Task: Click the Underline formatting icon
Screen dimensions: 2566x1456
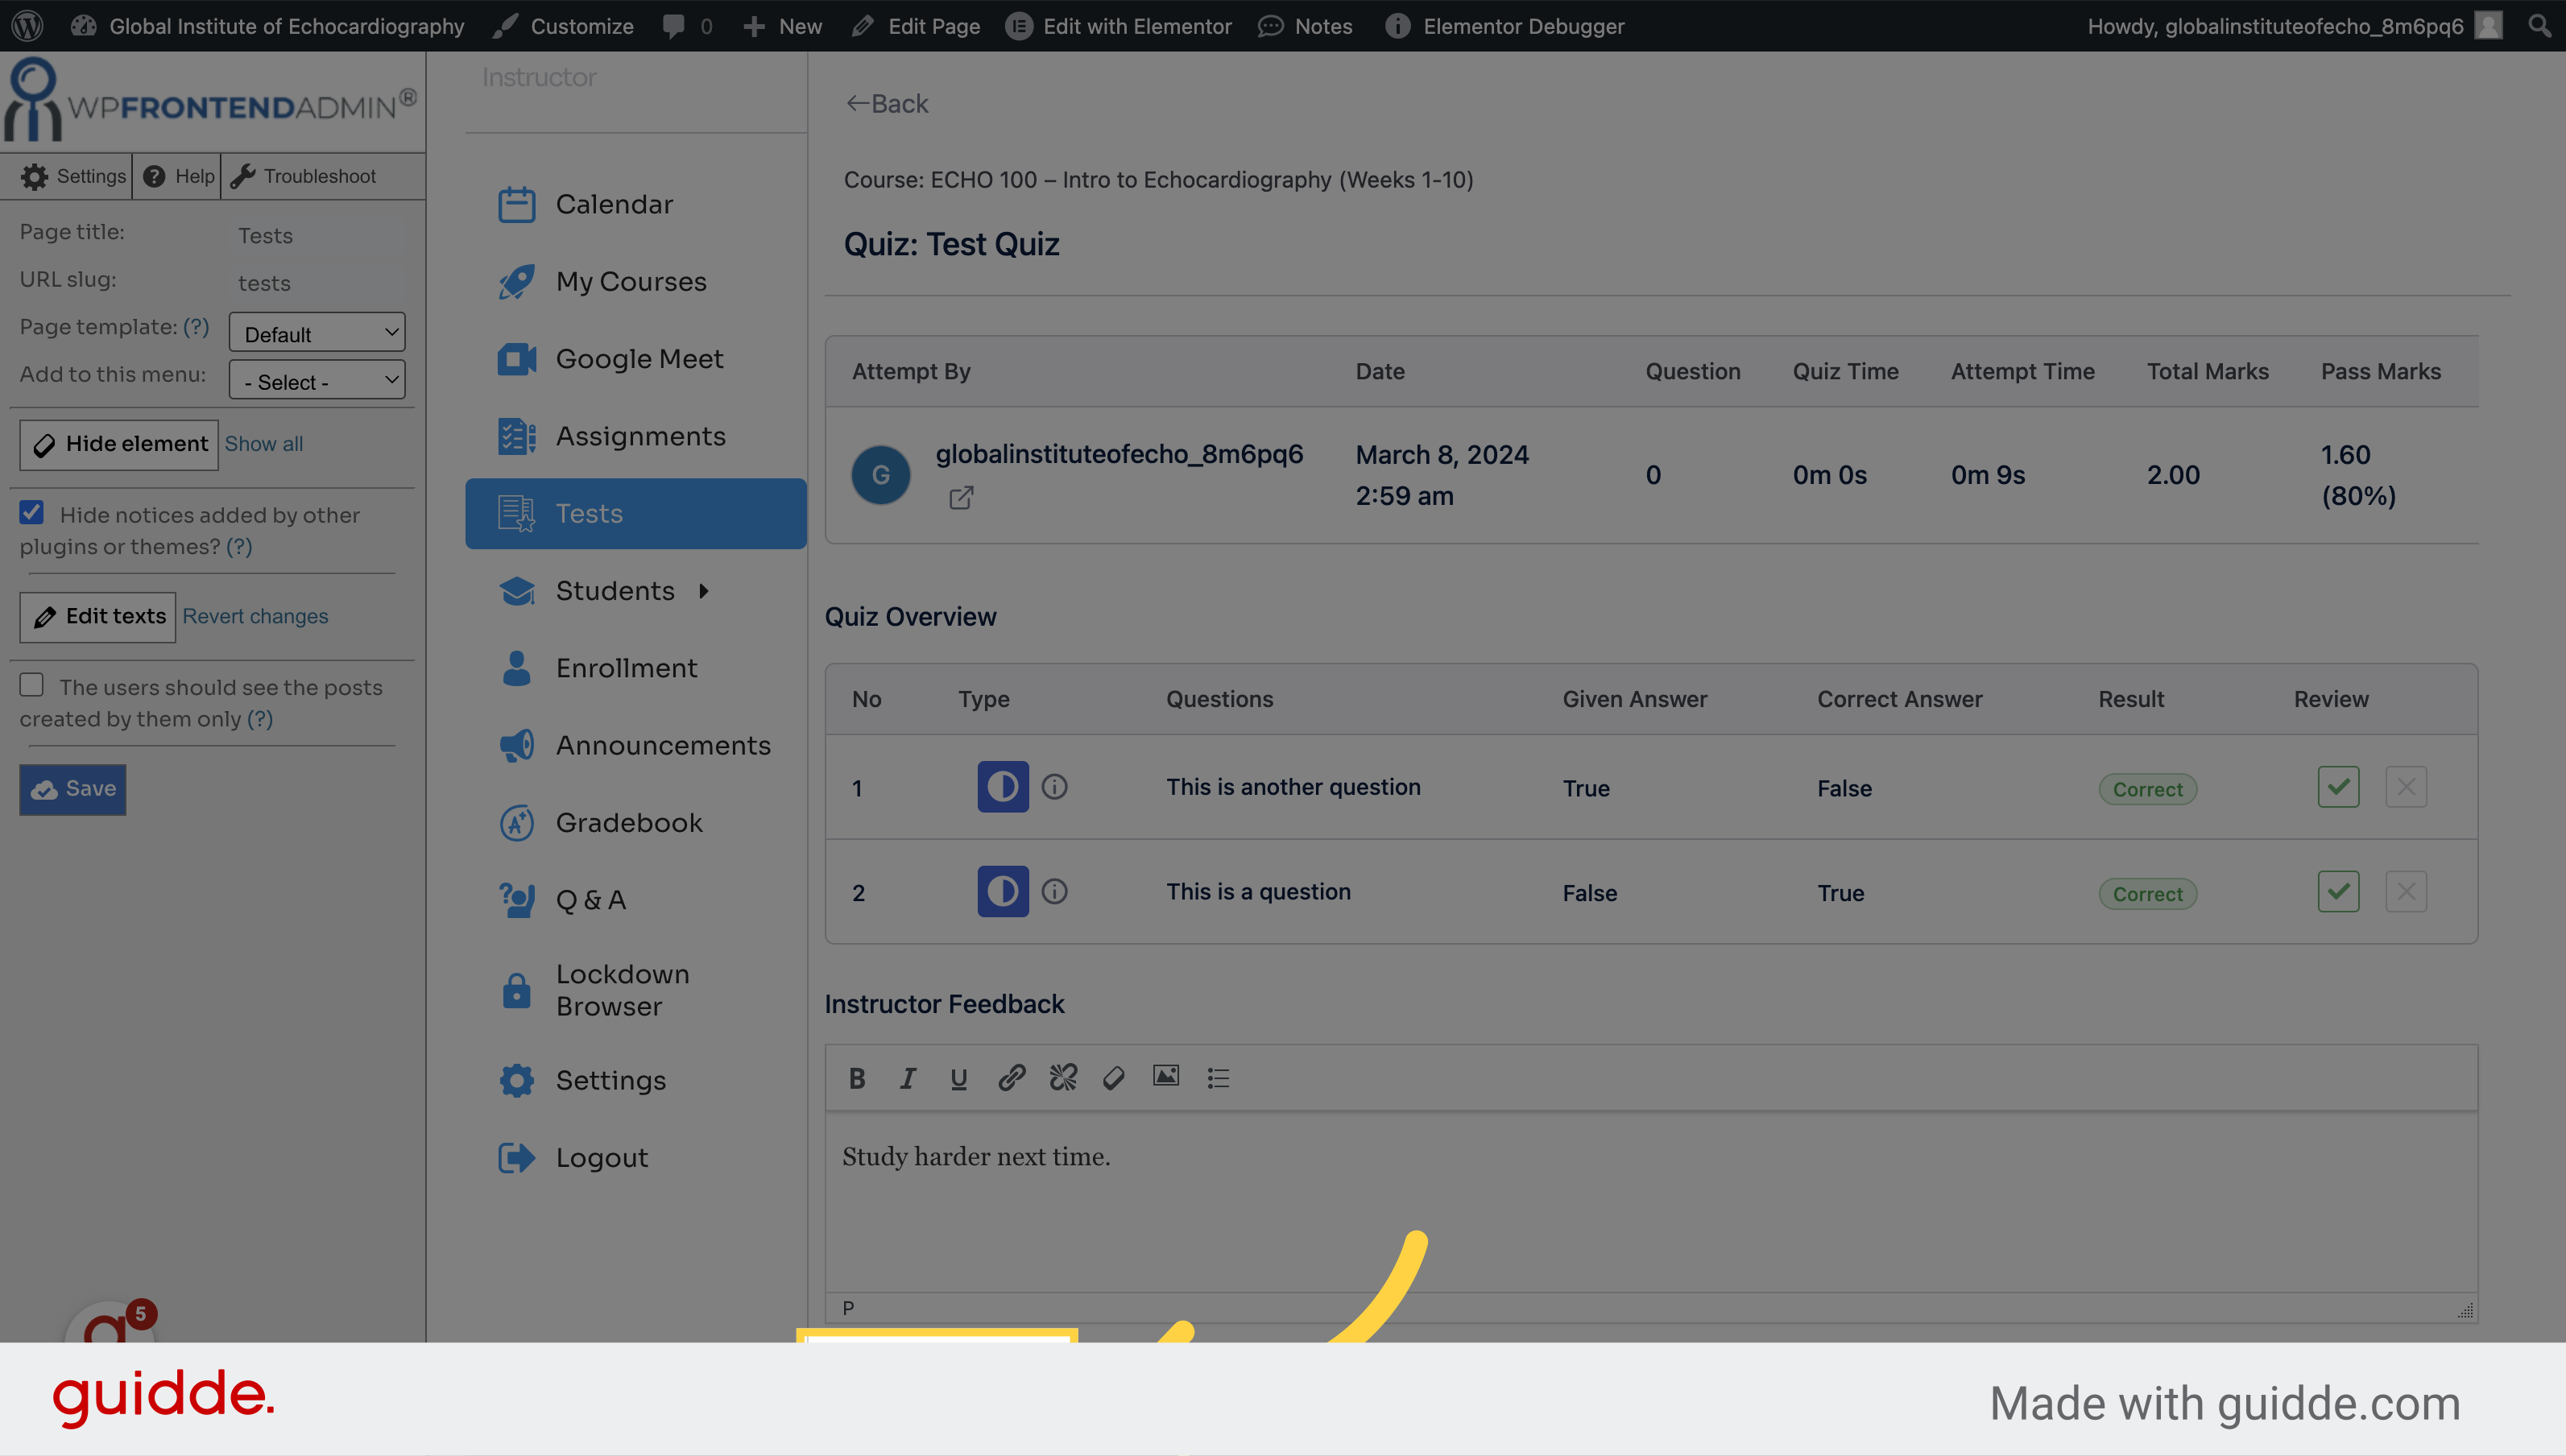Action: 958,1077
